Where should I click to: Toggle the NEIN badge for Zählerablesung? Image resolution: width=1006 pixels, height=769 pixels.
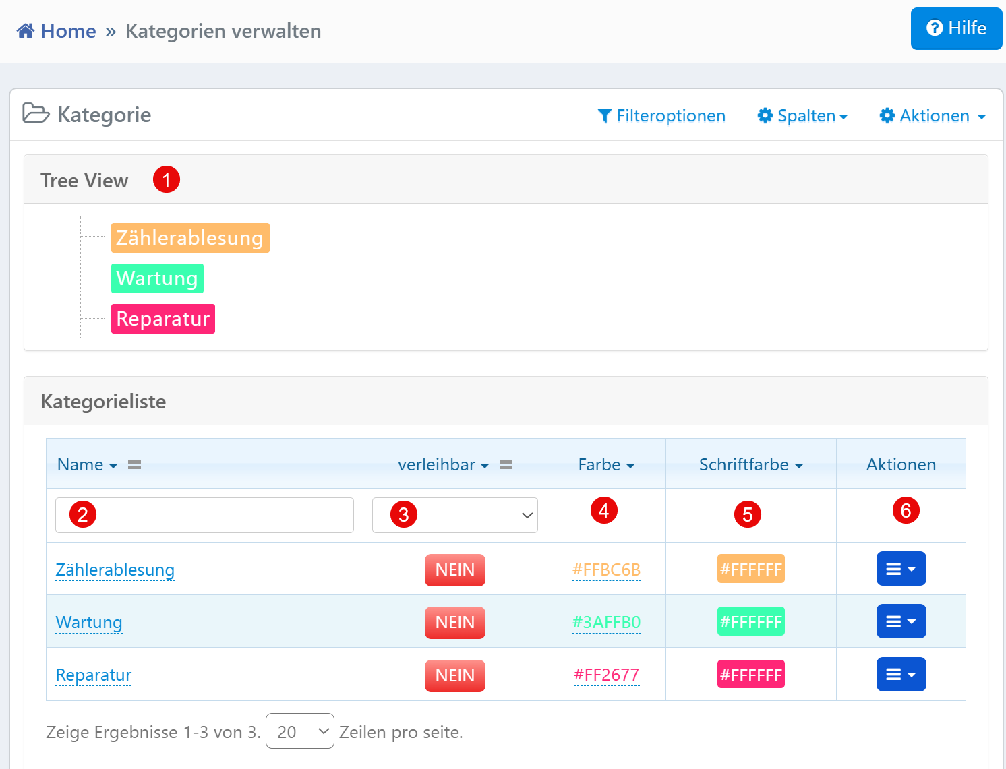pos(454,570)
